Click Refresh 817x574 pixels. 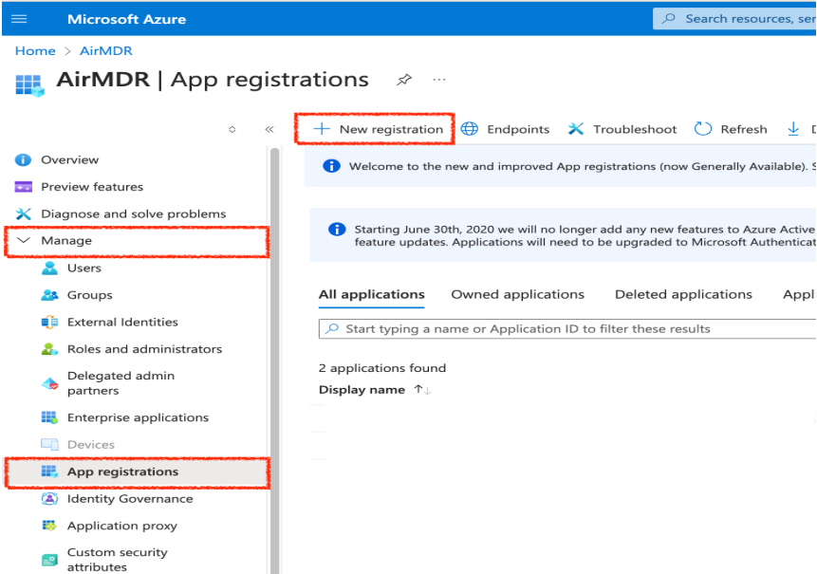point(731,129)
